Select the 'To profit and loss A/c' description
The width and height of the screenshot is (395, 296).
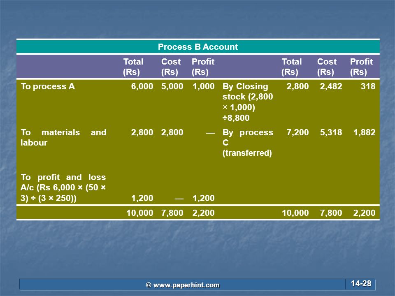[x=63, y=187]
